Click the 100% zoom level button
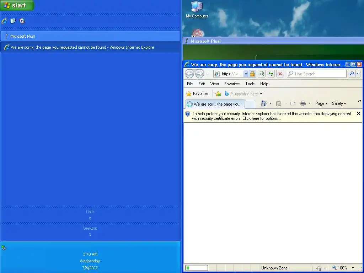 point(340,268)
